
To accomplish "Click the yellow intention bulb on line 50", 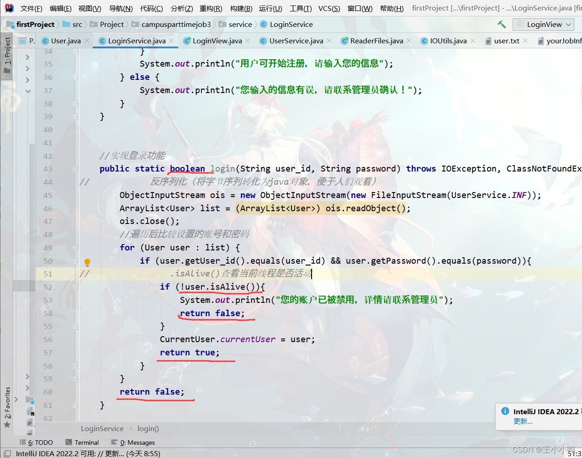I will [x=87, y=262].
